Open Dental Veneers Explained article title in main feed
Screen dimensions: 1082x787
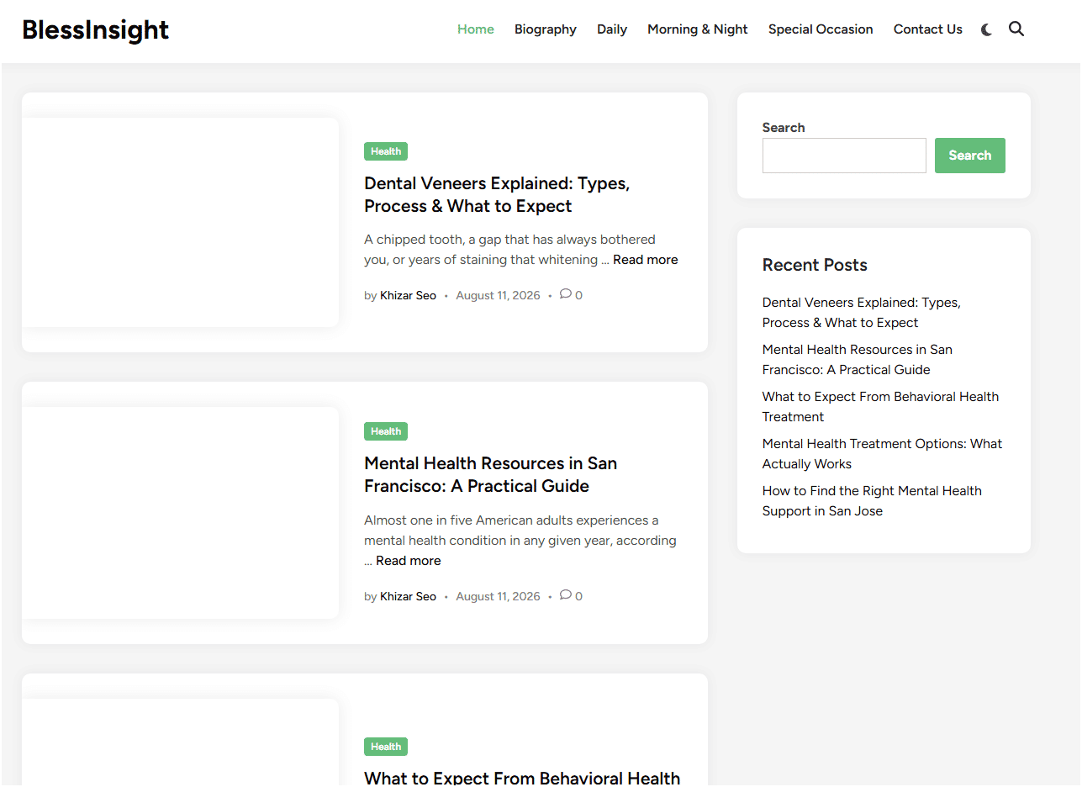tap(497, 195)
